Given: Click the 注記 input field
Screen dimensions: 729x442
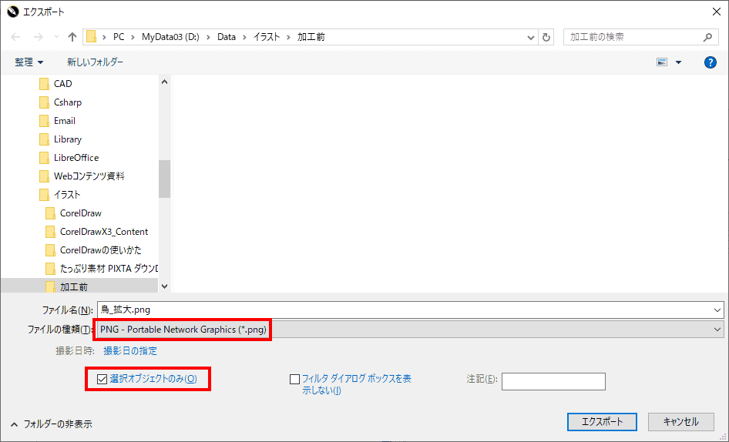Looking at the screenshot, I should (553, 382).
